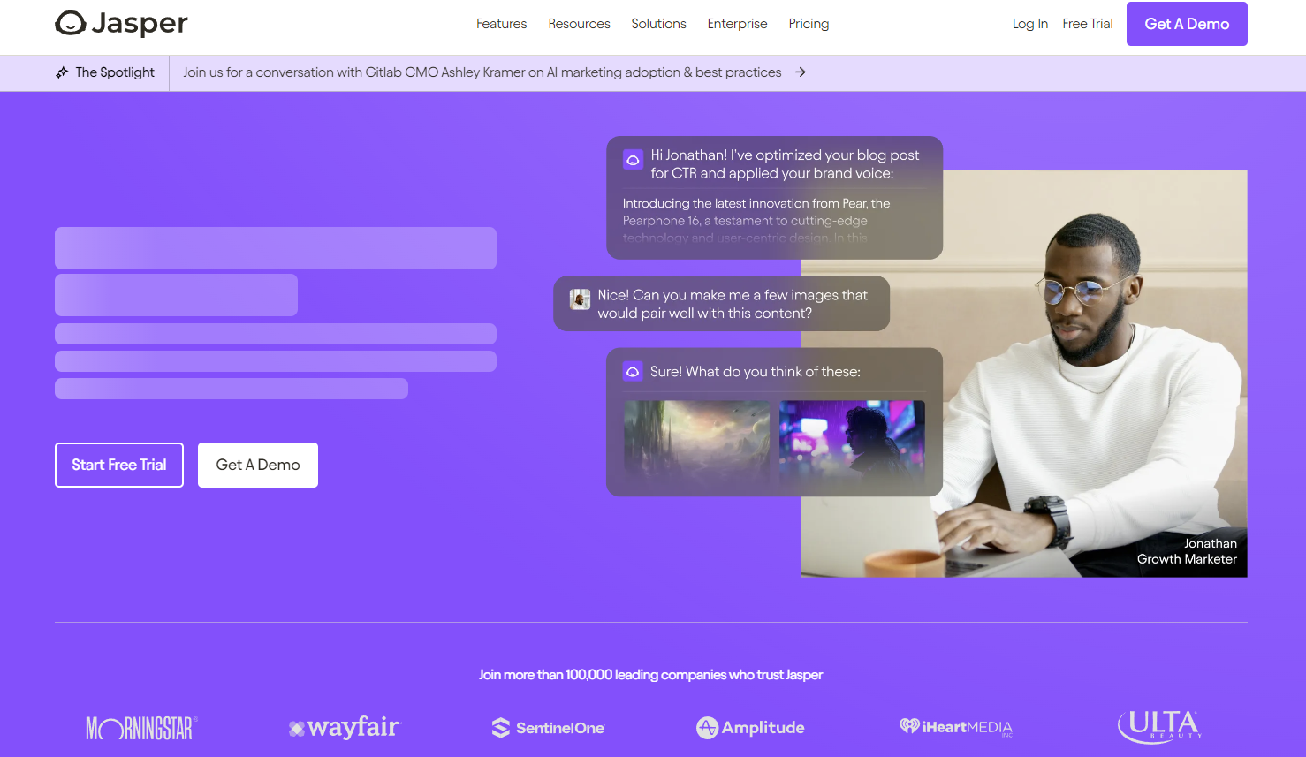Click Jasper icon beside 'Sure! What do you think'

[633, 372]
